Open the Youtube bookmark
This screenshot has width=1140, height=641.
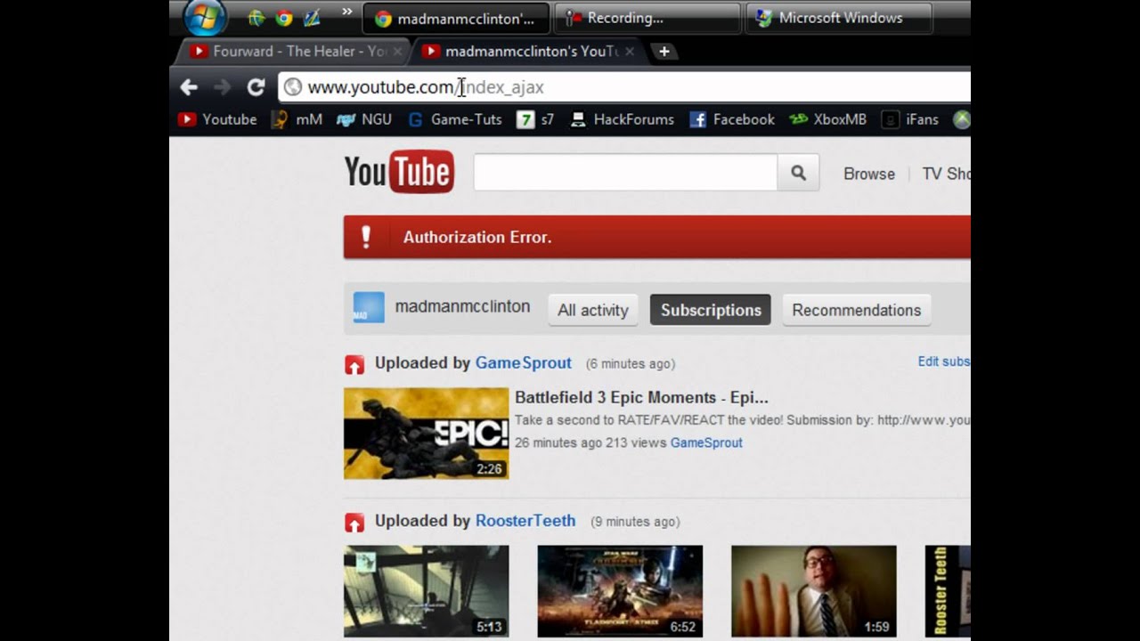click(x=217, y=119)
